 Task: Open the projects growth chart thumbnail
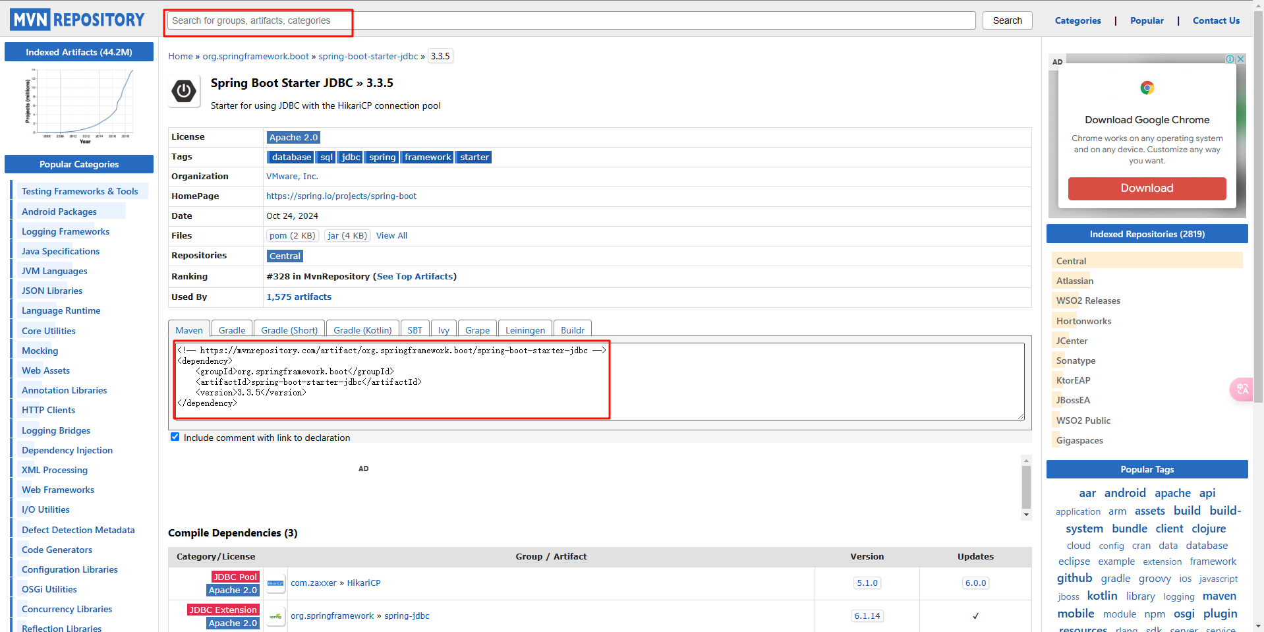pos(79,105)
